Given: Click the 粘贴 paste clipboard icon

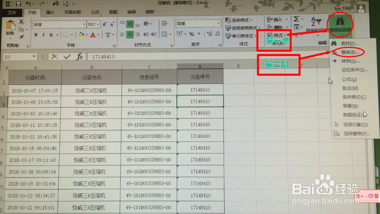Looking at the screenshot, I should (x=11, y=25).
